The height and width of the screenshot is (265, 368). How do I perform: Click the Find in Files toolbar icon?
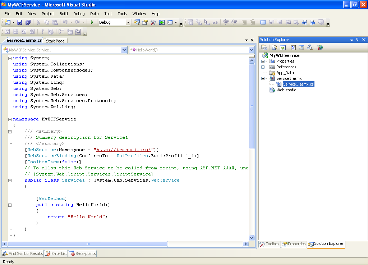pyautogui.click(x=137, y=22)
